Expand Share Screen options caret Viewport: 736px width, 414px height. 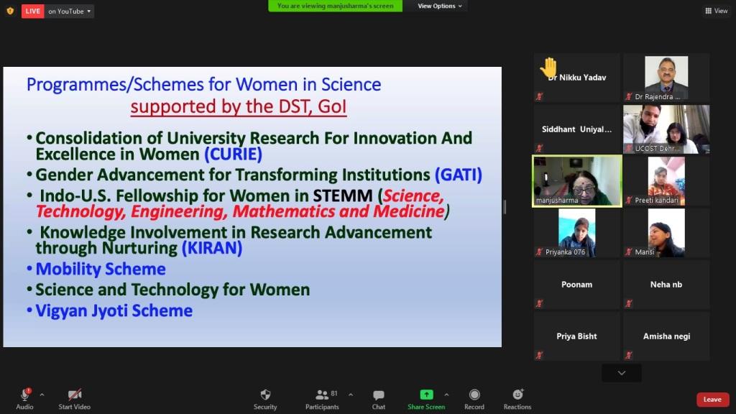point(446,395)
